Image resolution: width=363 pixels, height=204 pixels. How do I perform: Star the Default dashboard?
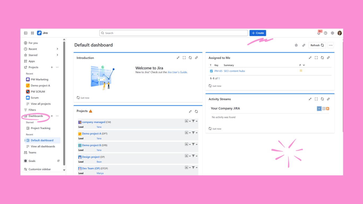click(296, 45)
